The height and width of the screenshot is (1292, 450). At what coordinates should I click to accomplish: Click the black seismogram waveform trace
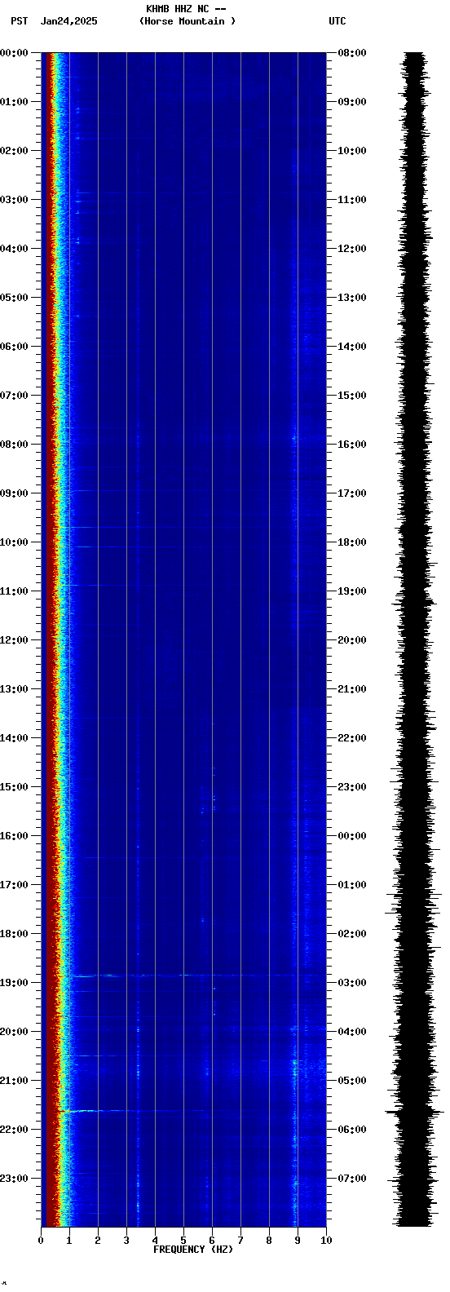(415, 639)
